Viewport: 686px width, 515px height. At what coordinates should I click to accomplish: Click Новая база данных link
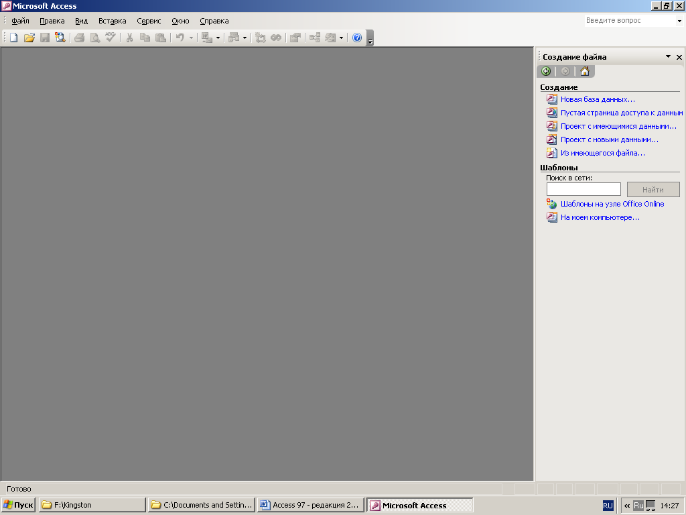[x=598, y=99]
